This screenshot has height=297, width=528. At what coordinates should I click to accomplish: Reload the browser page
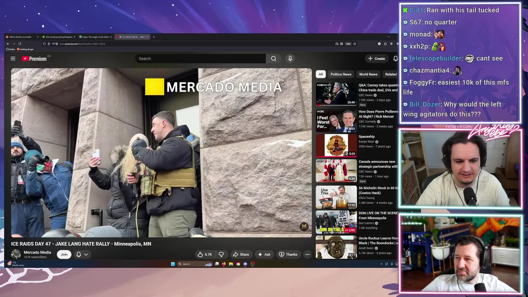[x=19, y=44]
